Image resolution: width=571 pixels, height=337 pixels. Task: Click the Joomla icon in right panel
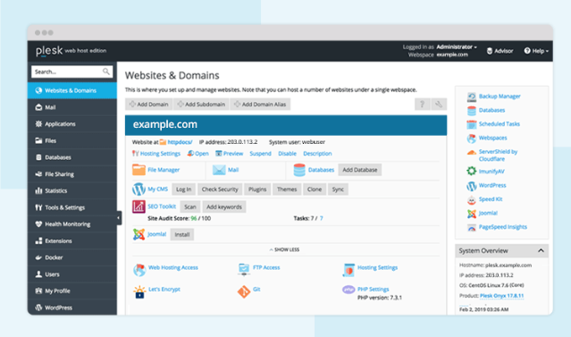(x=472, y=214)
